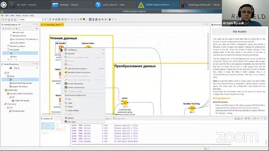269x151 pixels.
Task: Open the Help menu
Action: (x=32, y=16)
